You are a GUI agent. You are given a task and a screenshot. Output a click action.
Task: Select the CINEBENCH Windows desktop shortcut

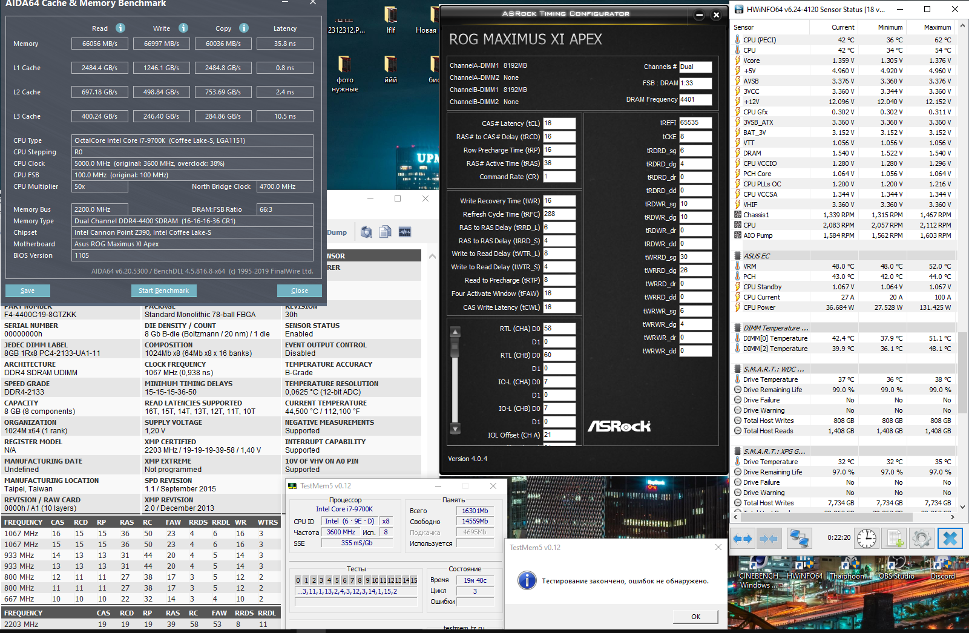click(x=758, y=572)
